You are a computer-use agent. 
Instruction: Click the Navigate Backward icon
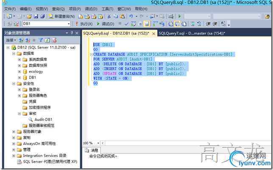coord(152,16)
